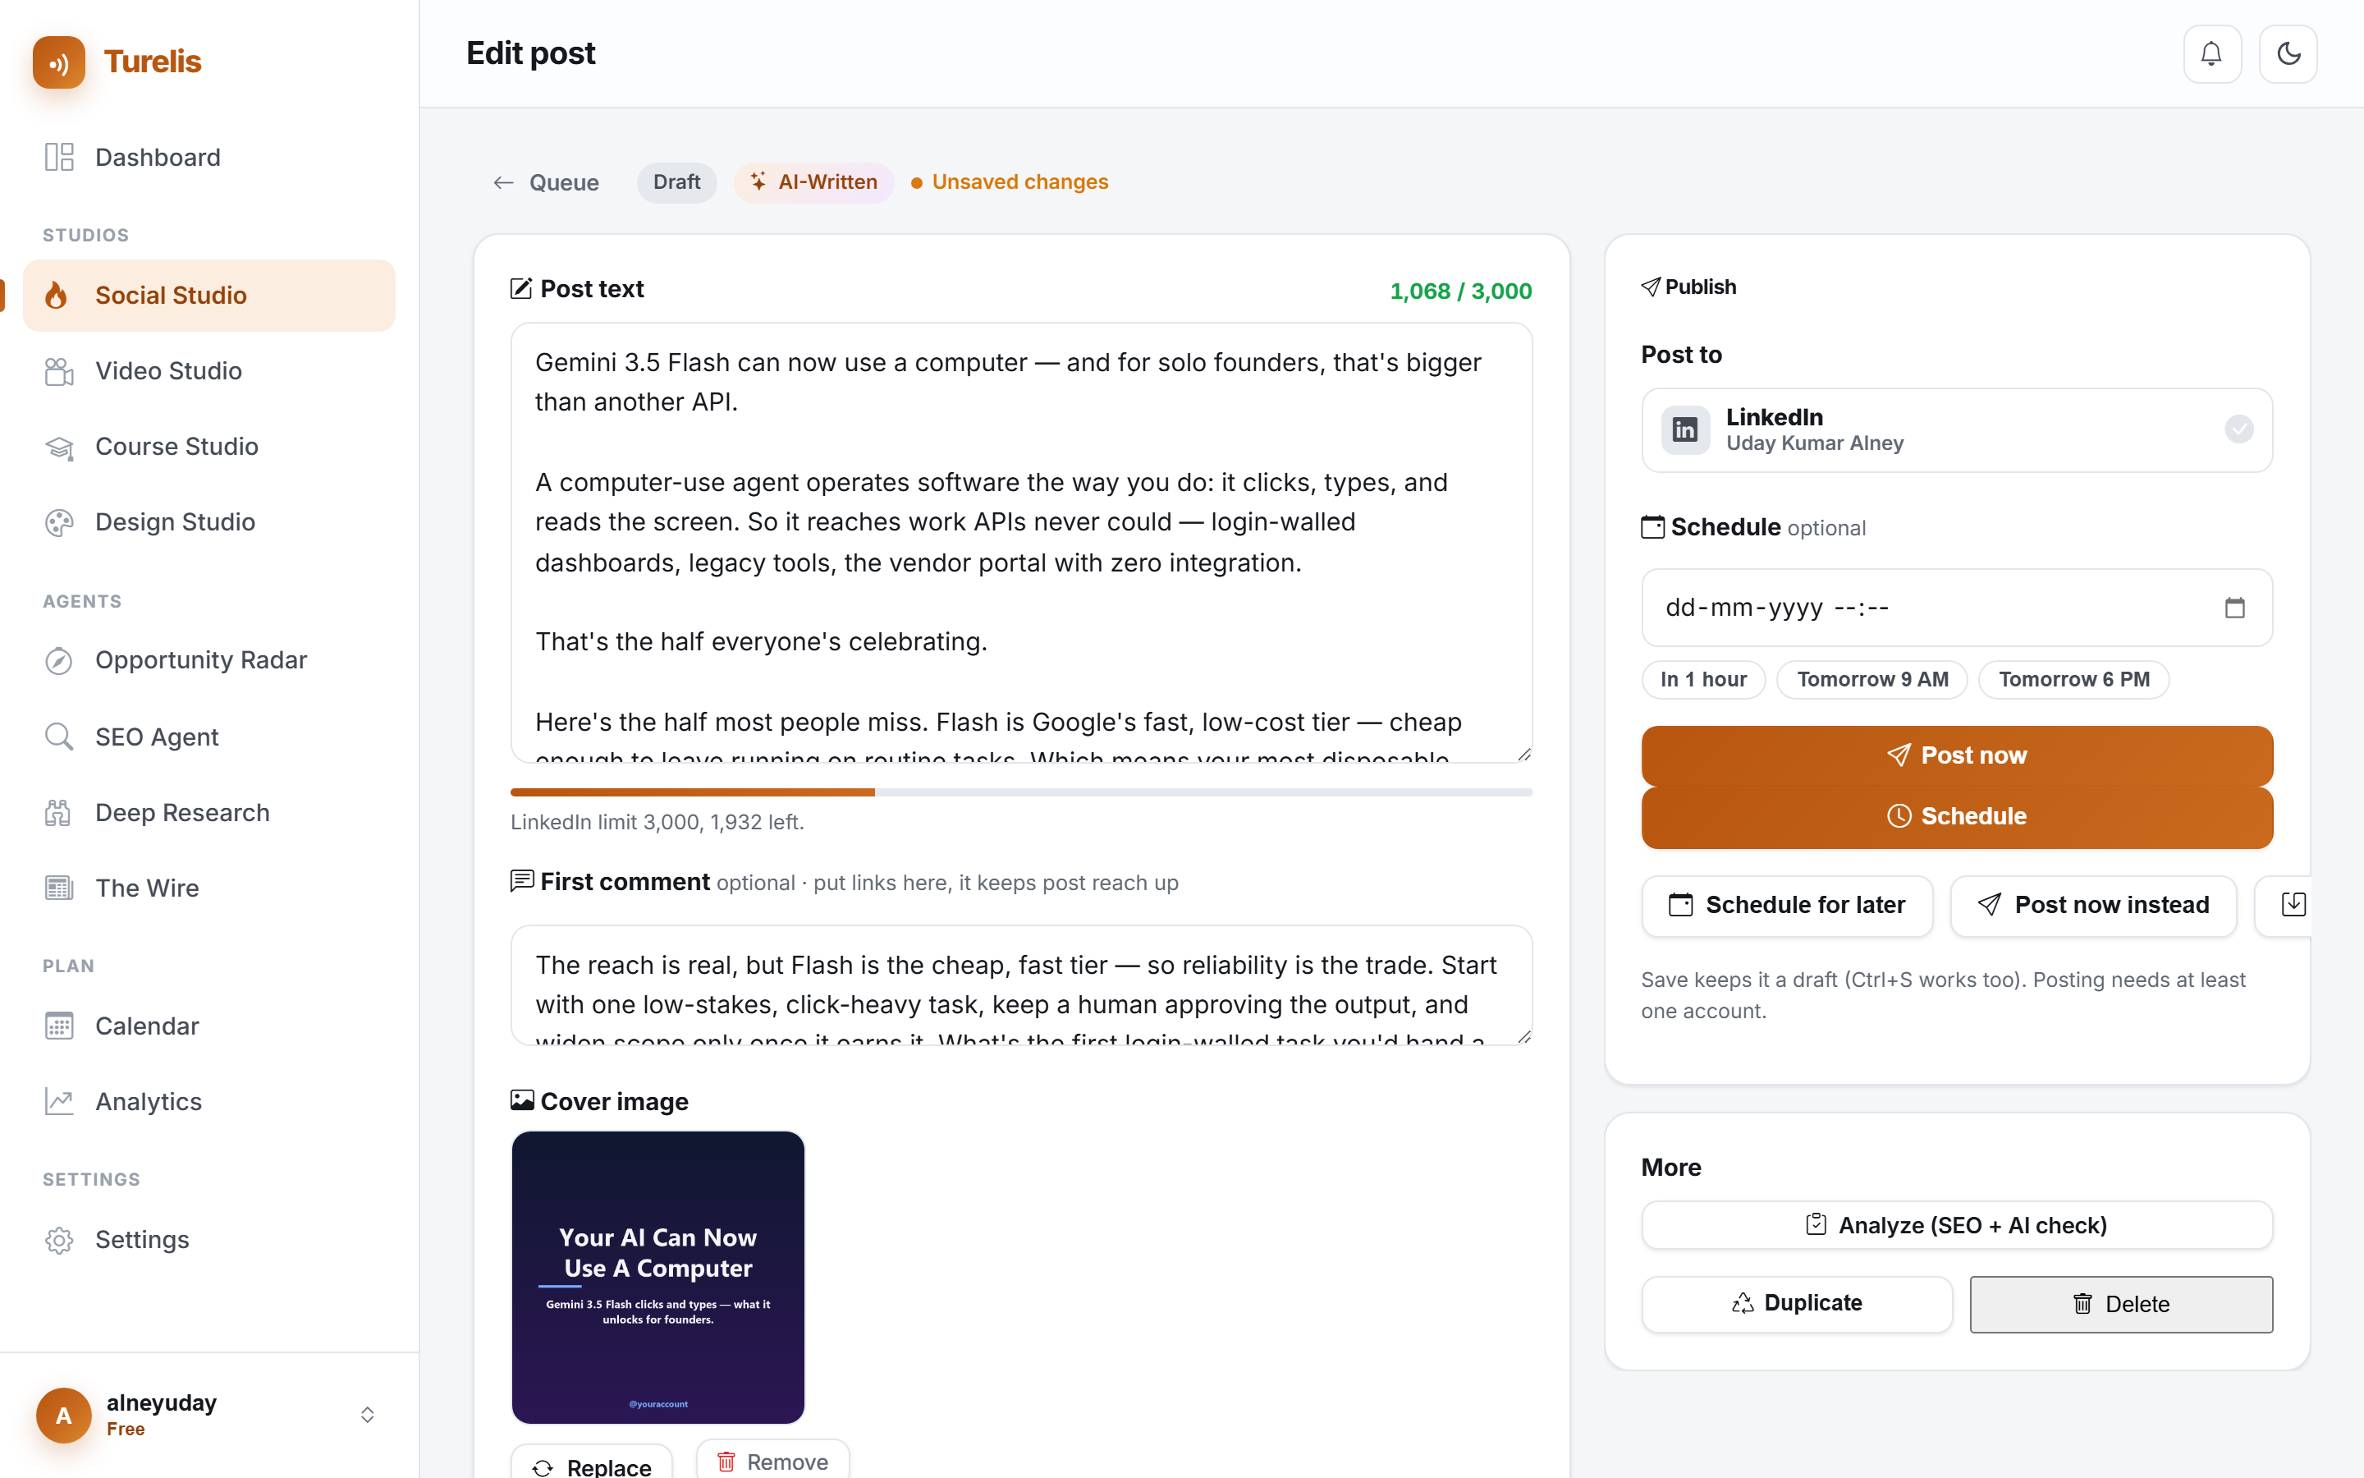Click the 1,068 / 3,000 character count
The image size is (2364, 1478).
pyautogui.click(x=1460, y=291)
